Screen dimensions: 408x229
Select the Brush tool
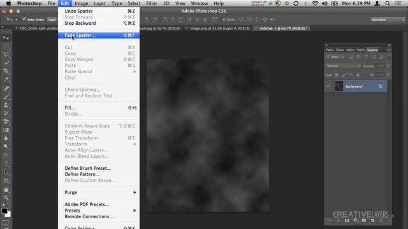(x=6, y=97)
